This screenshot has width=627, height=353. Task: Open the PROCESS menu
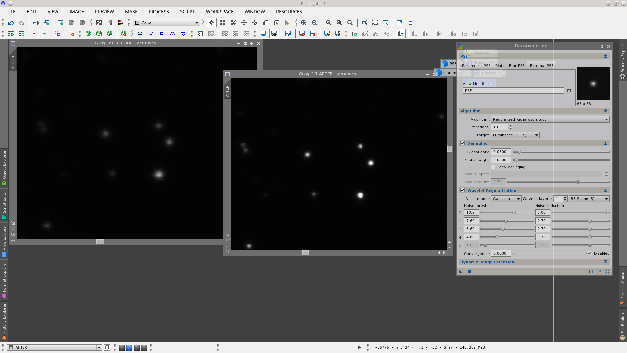(x=159, y=12)
